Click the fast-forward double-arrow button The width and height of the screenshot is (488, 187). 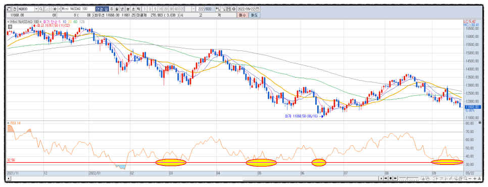tap(395, 178)
